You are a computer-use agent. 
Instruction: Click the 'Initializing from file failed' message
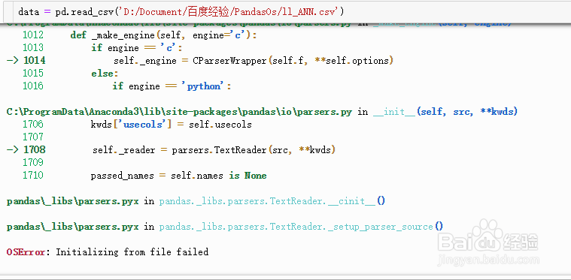(x=132, y=251)
